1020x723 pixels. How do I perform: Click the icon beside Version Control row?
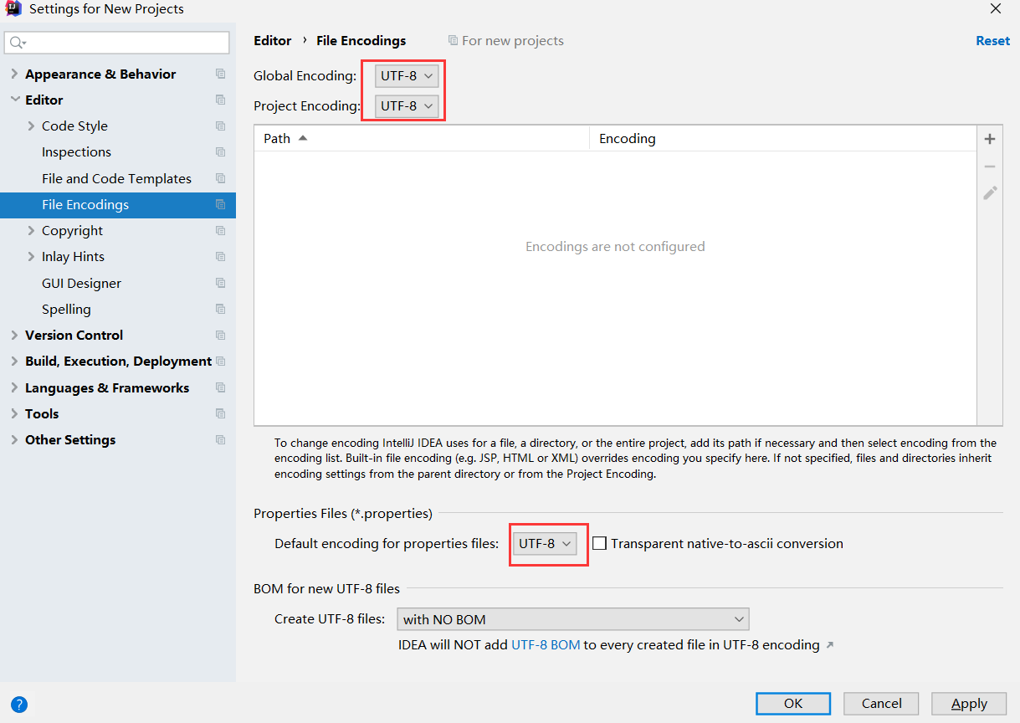coord(220,335)
